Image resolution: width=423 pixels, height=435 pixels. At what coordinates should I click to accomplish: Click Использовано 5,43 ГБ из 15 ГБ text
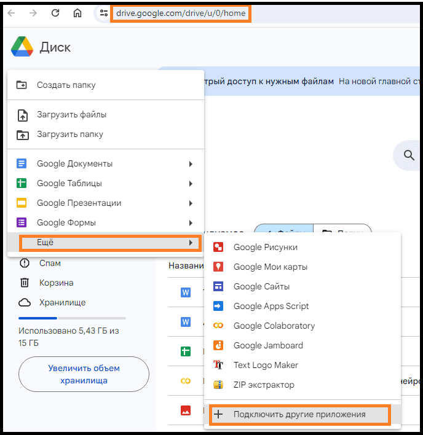[69, 337]
